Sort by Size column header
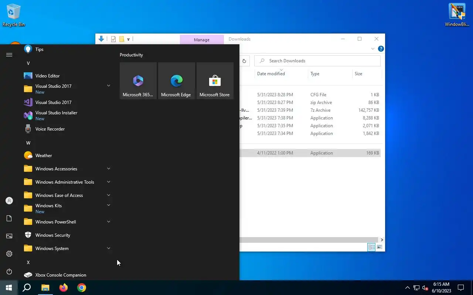This screenshot has width=473, height=295. pos(367,74)
